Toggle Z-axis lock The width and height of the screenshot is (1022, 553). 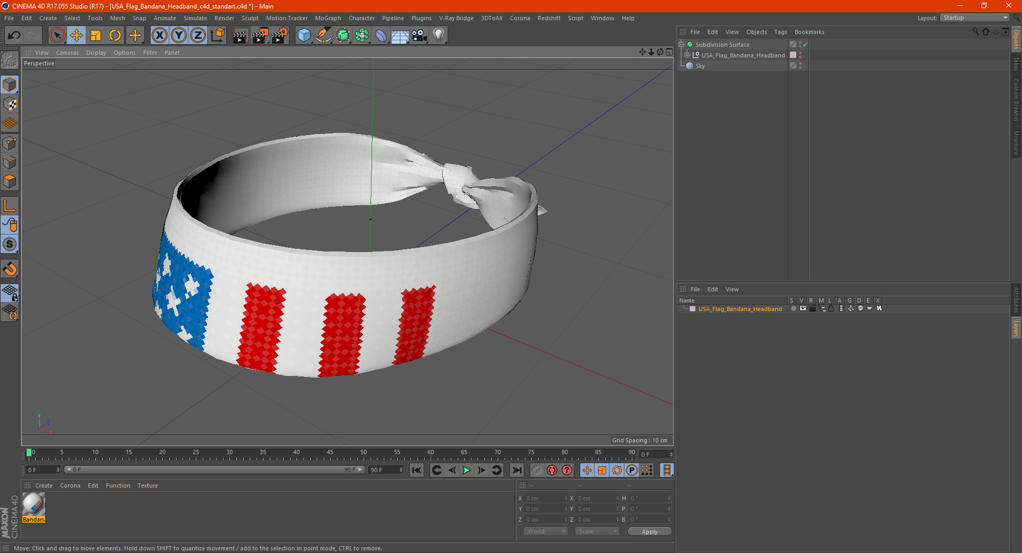tap(198, 36)
